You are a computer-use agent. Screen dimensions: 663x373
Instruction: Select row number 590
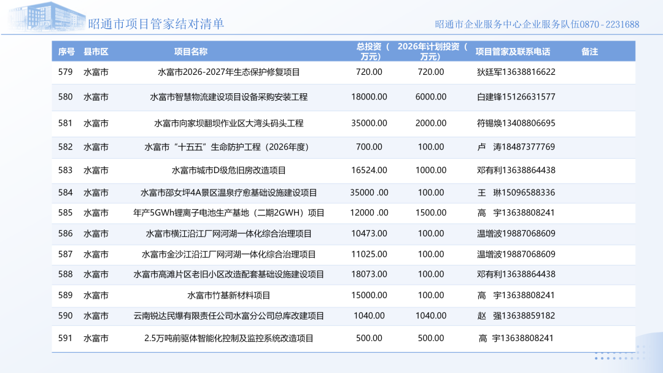click(66, 316)
